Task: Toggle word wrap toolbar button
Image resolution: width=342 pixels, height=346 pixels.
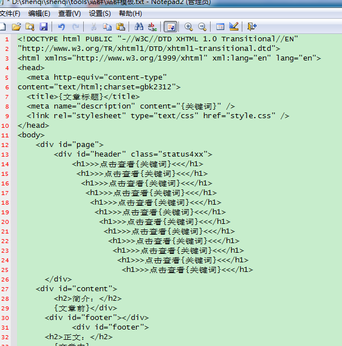Action: (x=170, y=27)
